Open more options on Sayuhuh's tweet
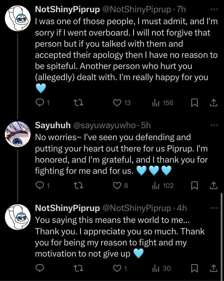 214,125
